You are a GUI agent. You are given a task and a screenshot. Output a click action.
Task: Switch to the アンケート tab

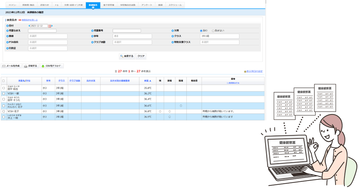147,5
